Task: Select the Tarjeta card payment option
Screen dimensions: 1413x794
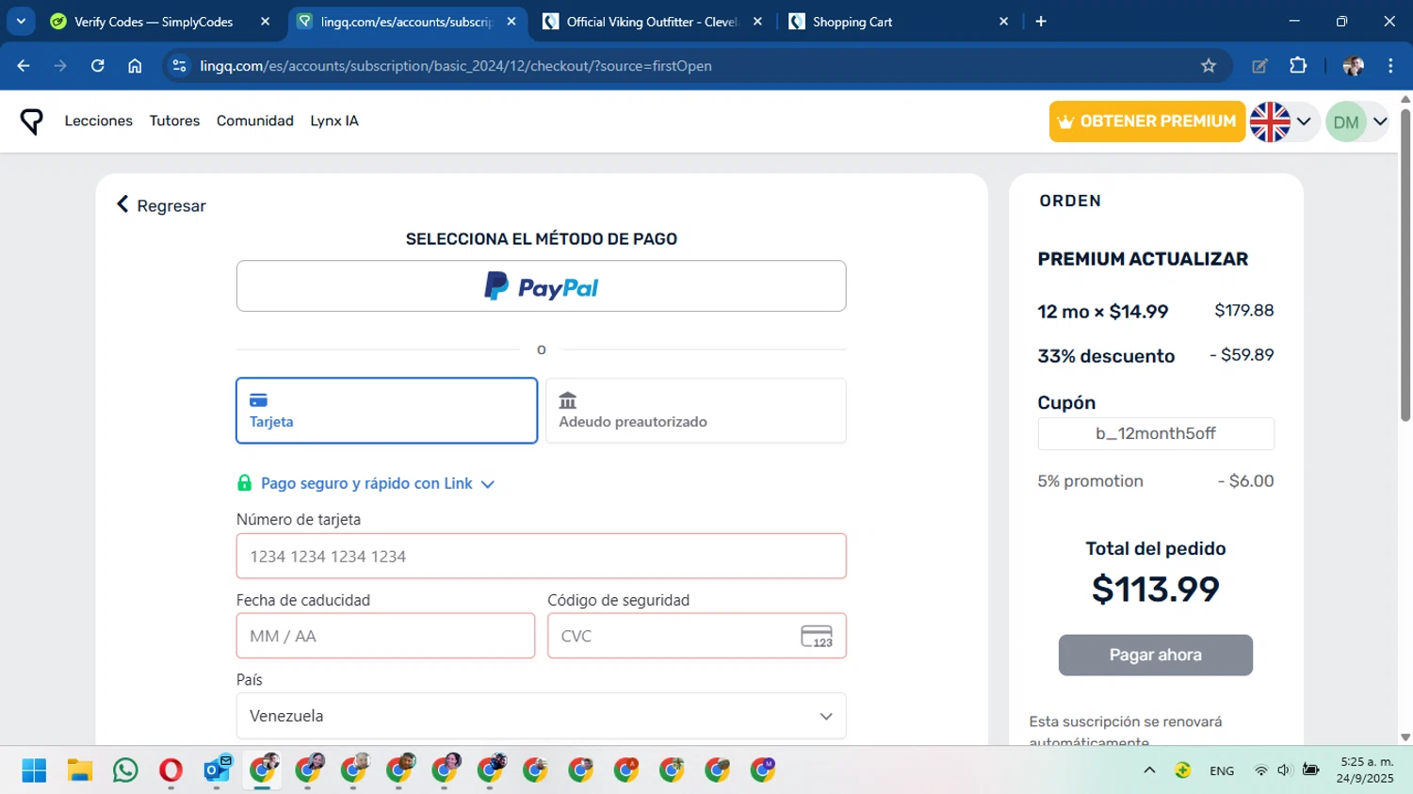Action: coord(386,411)
